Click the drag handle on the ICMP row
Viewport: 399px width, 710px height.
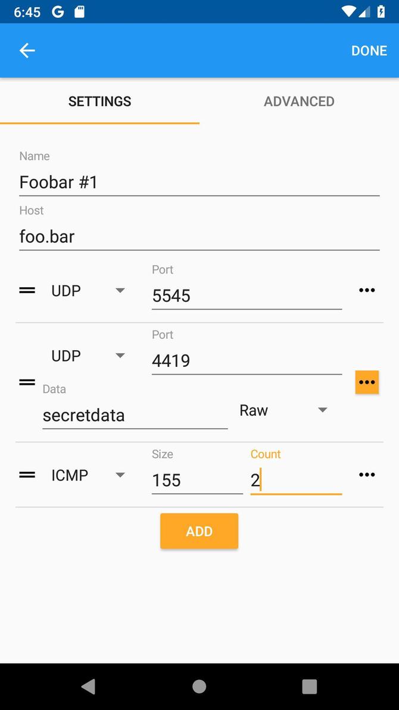click(27, 474)
